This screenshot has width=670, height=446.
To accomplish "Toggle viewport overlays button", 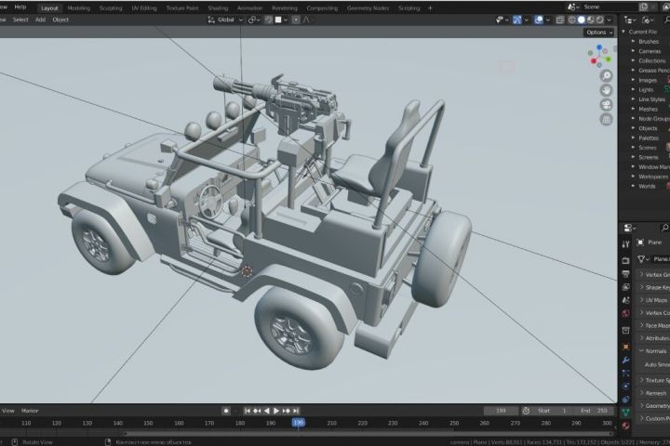I will coord(539,20).
